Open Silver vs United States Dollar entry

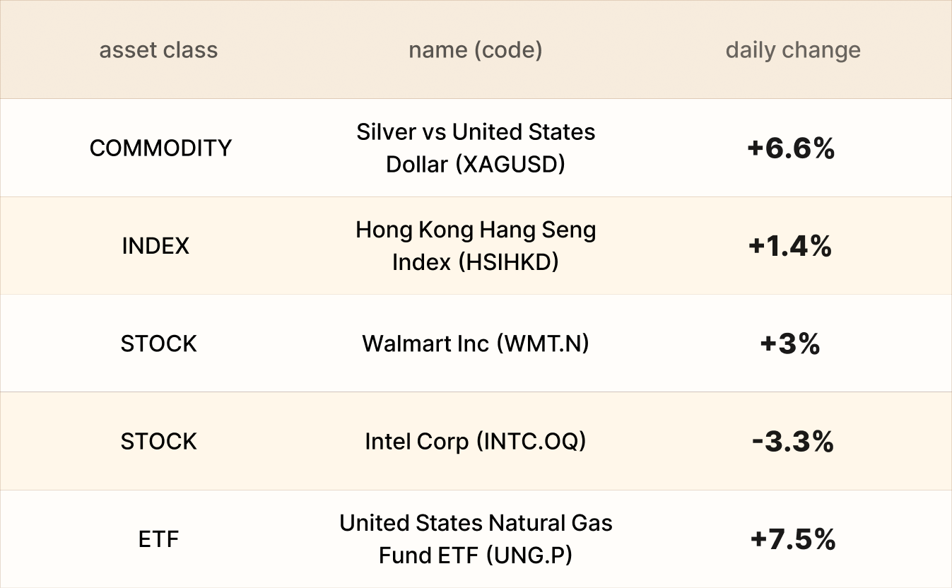pyautogui.click(x=476, y=148)
